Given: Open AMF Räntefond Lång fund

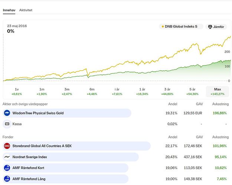Looking at the screenshot, I should [x=116, y=179].
